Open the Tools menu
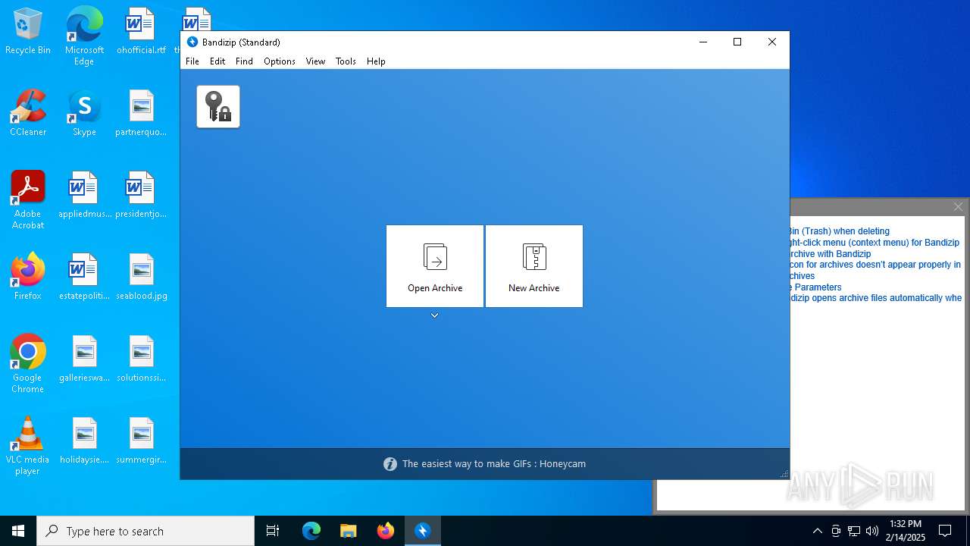Image resolution: width=970 pixels, height=546 pixels. [x=346, y=61]
